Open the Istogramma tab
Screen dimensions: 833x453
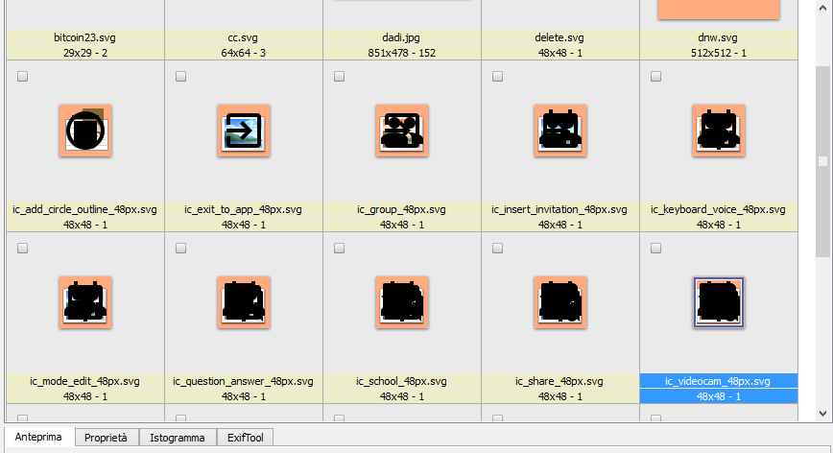(x=178, y=438)
